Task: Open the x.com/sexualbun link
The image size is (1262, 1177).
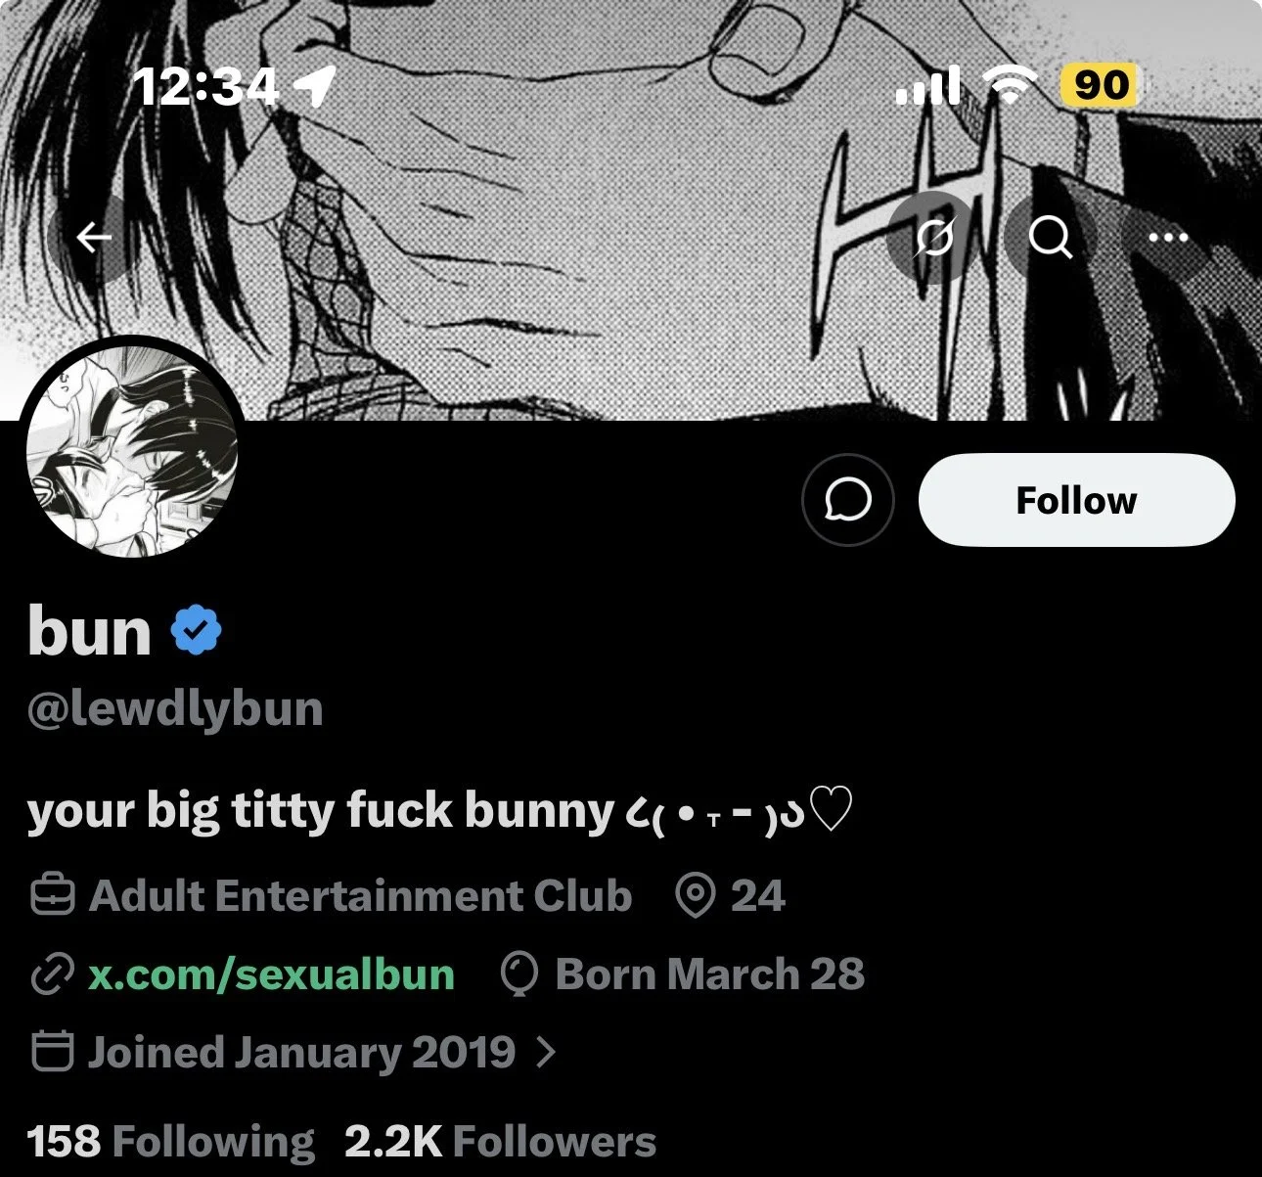Action: point(271,974)
